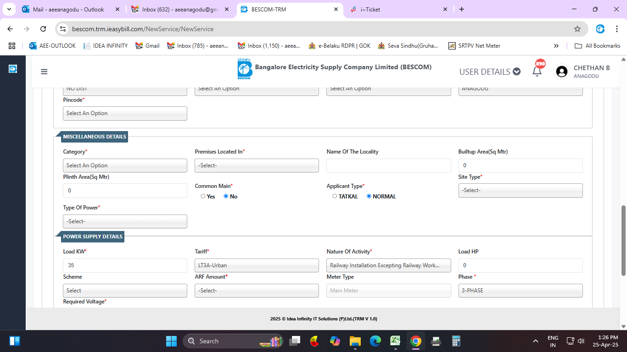Viewport: 627px width, 352px height.
Task: Choose NORMAL applicant type
Action: (x=369, y=196)
